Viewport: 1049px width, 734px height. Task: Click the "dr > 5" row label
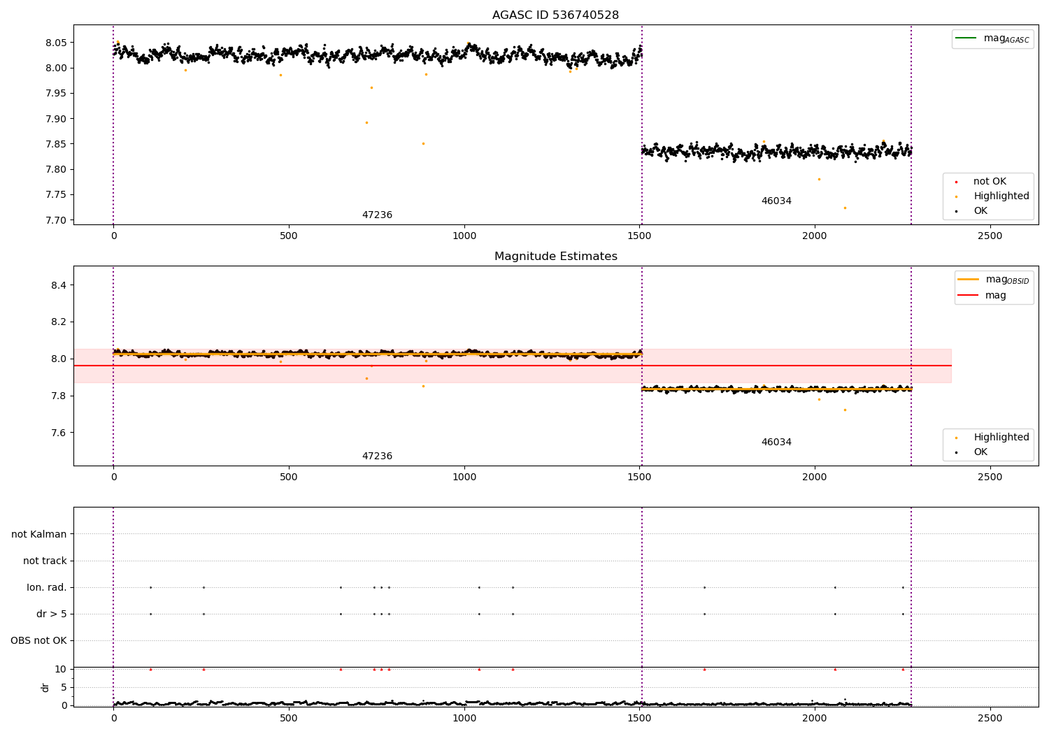[x=52, y=614]
